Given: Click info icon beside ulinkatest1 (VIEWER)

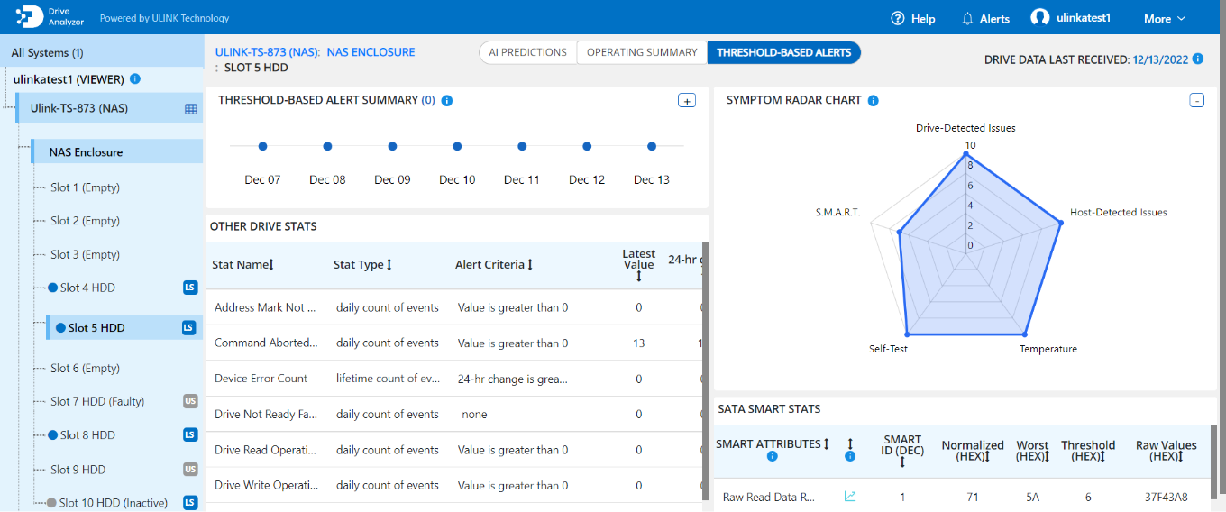Looking at the screenshot, I should (x=135, y=79).
